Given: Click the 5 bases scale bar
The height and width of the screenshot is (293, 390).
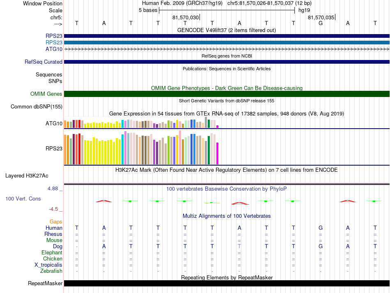Looking at the screenshot, I should pos(227,10).
